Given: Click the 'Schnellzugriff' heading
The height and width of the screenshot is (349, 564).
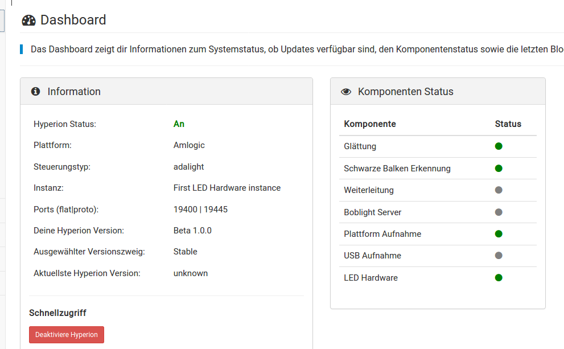Looking at the screenshot, I should (x=57, y=313).
